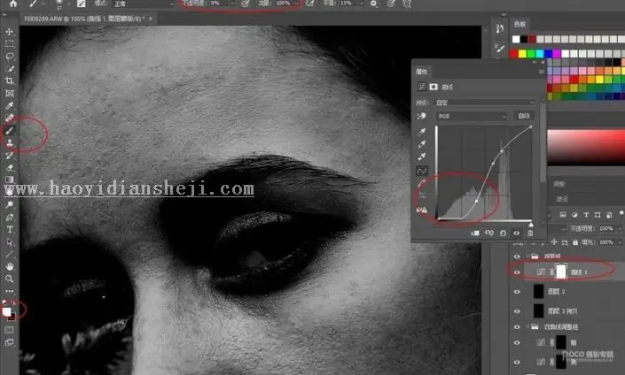625x375 pixels.
Task: Open the curves preset dropdown
Action: (485, 103)
